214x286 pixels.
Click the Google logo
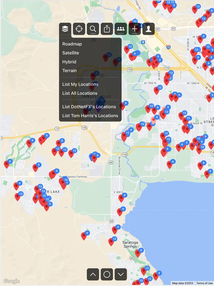(11, 281)
